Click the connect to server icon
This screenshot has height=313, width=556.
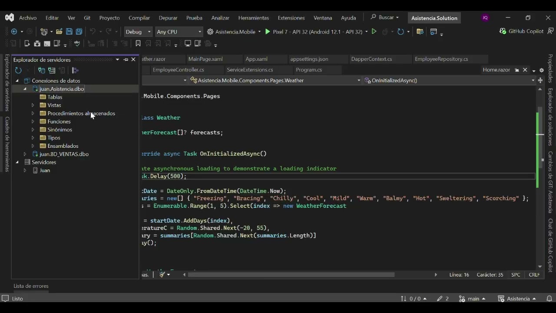coord(52,70)
